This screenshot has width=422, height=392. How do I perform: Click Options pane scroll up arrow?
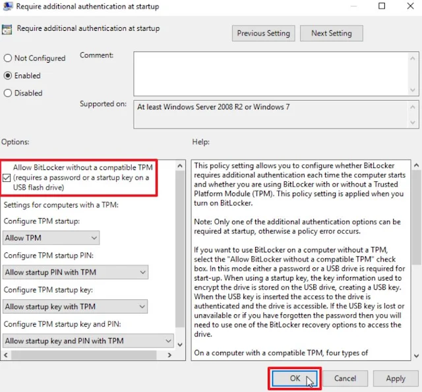pos(180,166)
